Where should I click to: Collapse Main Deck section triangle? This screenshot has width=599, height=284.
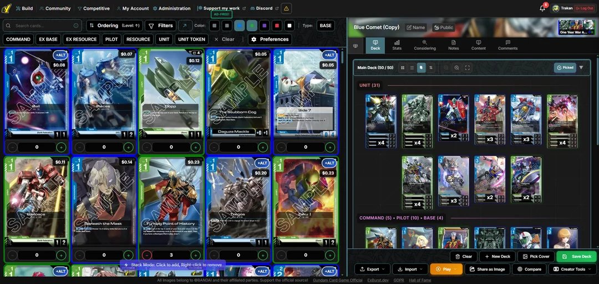581,68
